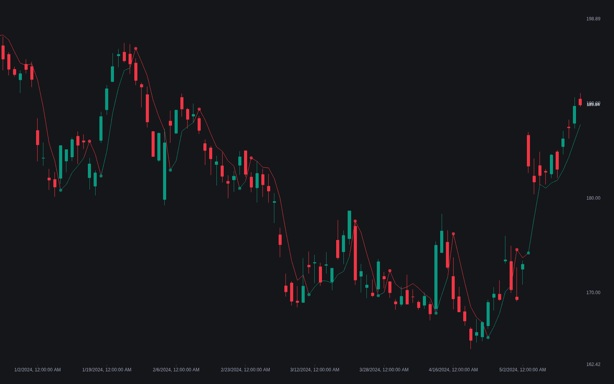Click the 4/16/2024 date axis label
614x384 pixels.
(x=453, y=370)
